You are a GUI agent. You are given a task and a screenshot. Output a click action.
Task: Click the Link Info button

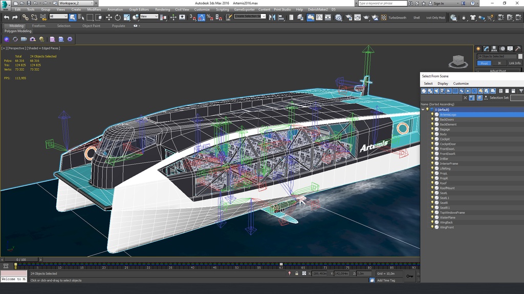tap(514, 63)
